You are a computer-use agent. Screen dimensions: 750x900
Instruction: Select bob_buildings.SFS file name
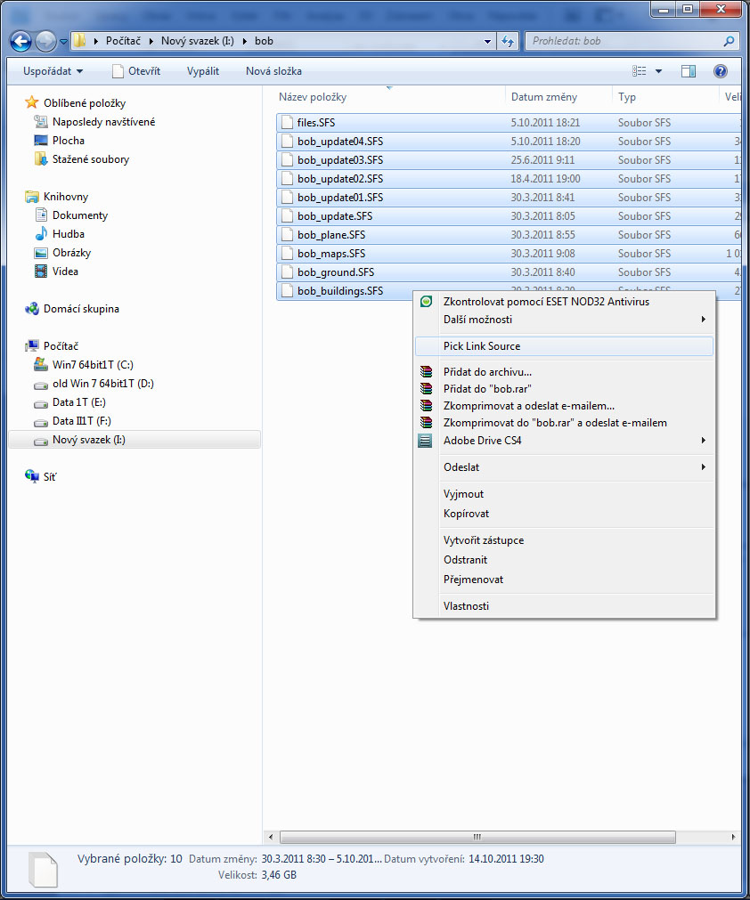[x=340, y=290]
